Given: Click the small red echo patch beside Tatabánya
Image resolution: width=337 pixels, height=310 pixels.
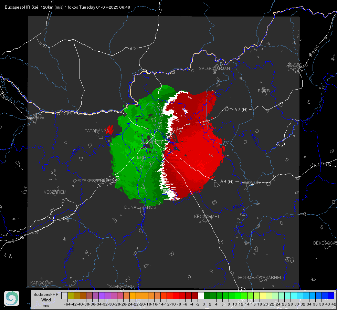Looking at the screenshot, I should pos(109,130).
